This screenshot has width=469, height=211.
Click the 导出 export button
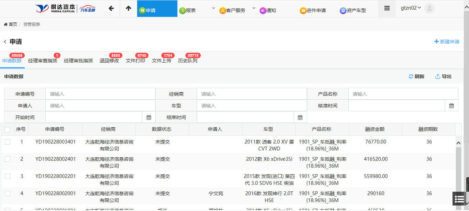[443, 76]
